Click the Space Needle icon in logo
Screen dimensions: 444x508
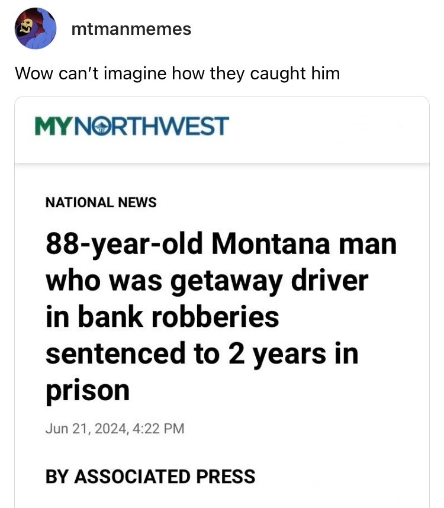pyautogui.click(x=101, y=127)
